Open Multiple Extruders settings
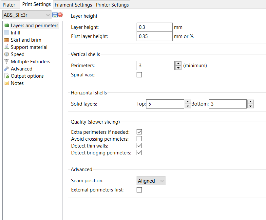The image size is (266, 220). pyautogui.click(x=30, y=62)
